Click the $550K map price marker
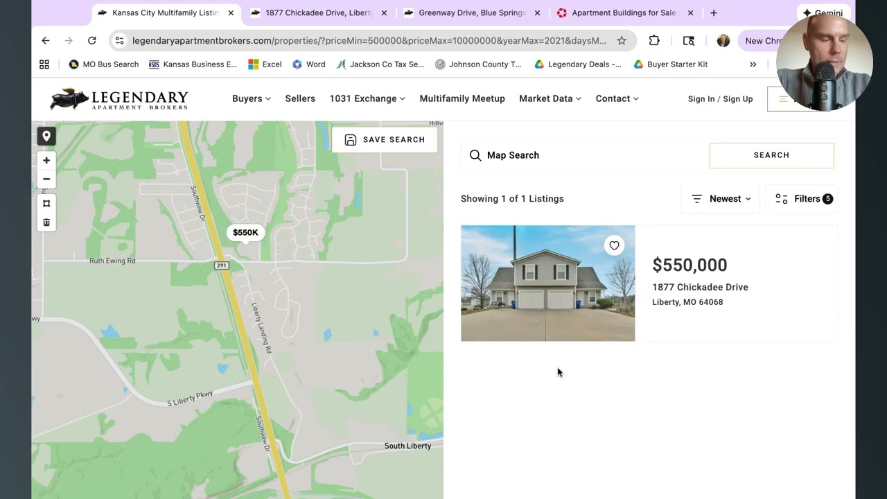The width and height of the screenshot is (887, 499). tap(245, 233)
